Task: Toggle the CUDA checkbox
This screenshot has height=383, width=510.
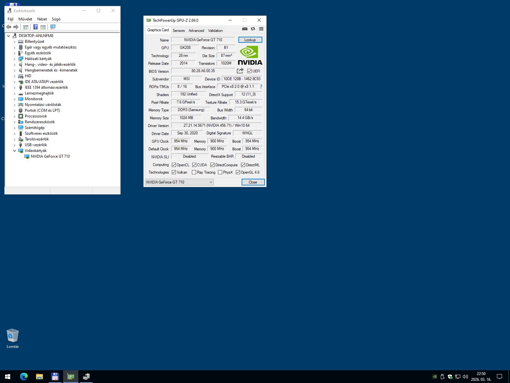Action: (x=194, y=165)
